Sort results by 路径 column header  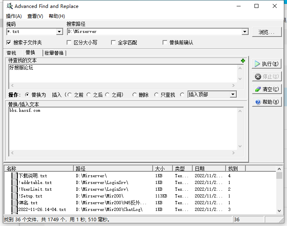113,169
